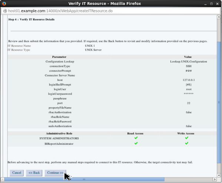This screenshot has height=183, width=222.
Task: Click the Read Access column header
Action: tap(135, 133)
